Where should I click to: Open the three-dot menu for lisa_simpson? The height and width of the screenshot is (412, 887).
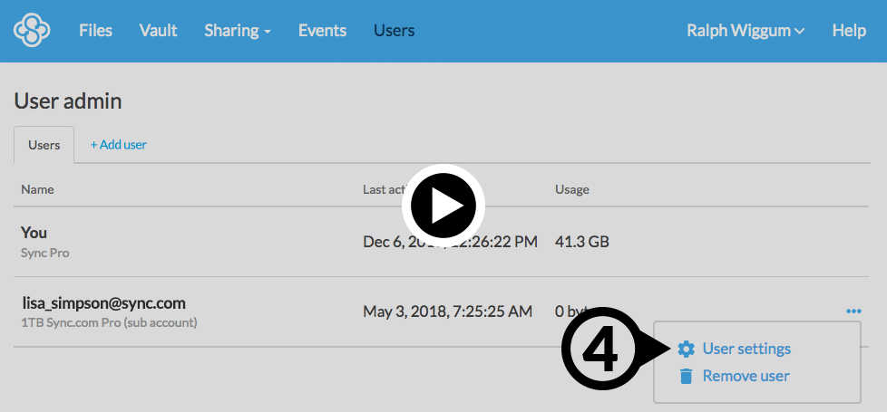(x=853, y=311)
